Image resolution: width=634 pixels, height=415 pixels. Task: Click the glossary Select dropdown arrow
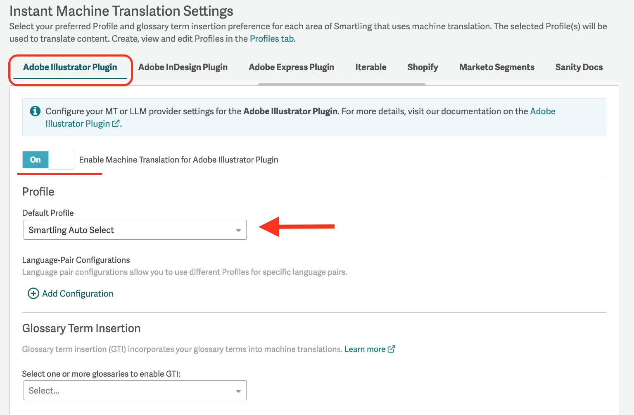point(238,391)
